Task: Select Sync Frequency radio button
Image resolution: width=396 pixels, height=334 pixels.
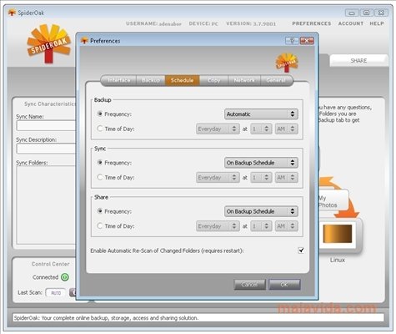Action: tap(100, 163)
